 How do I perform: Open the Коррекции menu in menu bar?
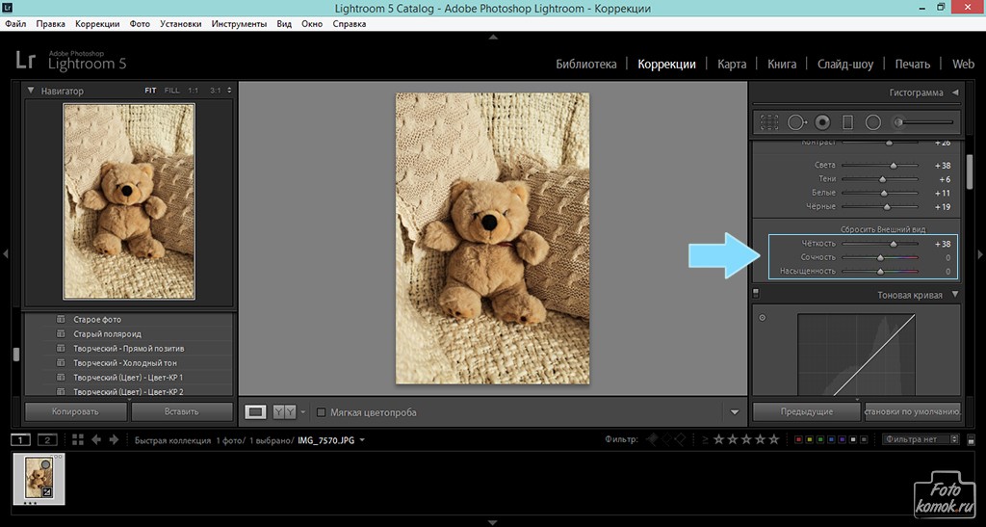pos(97,22)
